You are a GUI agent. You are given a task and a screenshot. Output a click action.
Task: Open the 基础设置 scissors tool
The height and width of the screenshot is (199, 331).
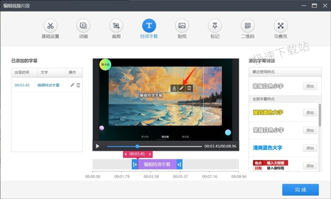point(50,26)
